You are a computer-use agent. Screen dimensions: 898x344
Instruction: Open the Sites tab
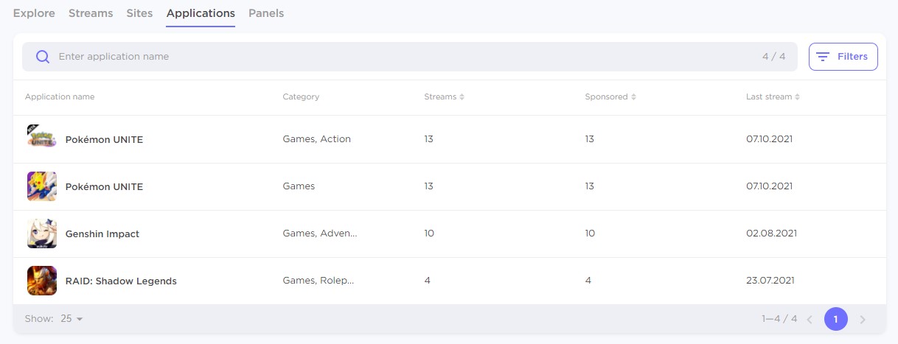click(140, 13)
